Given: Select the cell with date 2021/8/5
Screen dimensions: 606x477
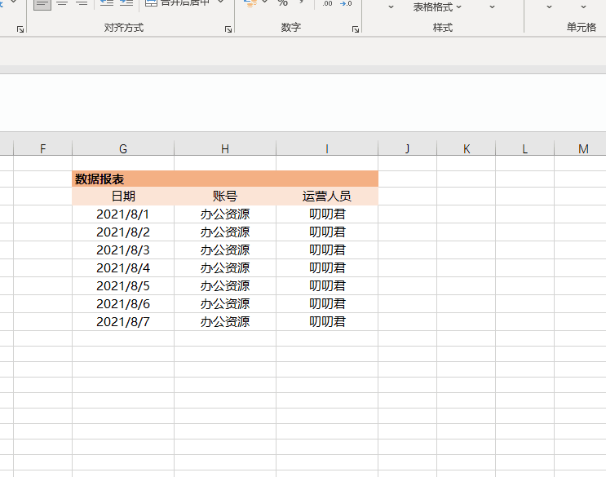Looking at the screenshot, I should [x=123, y=286].
